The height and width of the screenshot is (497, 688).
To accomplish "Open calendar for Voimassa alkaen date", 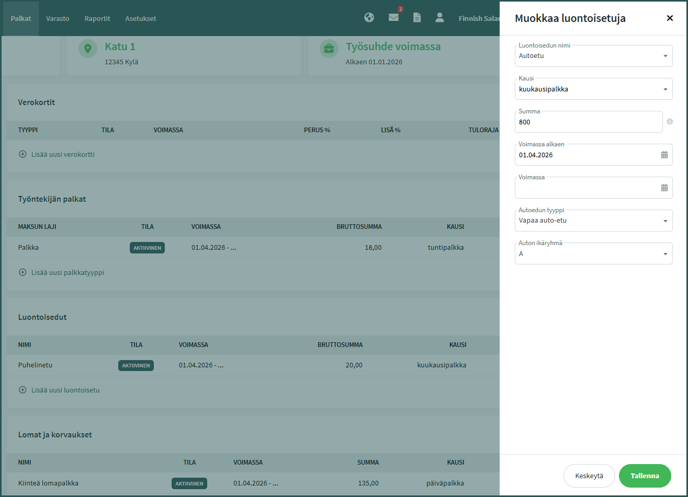I will tap(664, 155).
